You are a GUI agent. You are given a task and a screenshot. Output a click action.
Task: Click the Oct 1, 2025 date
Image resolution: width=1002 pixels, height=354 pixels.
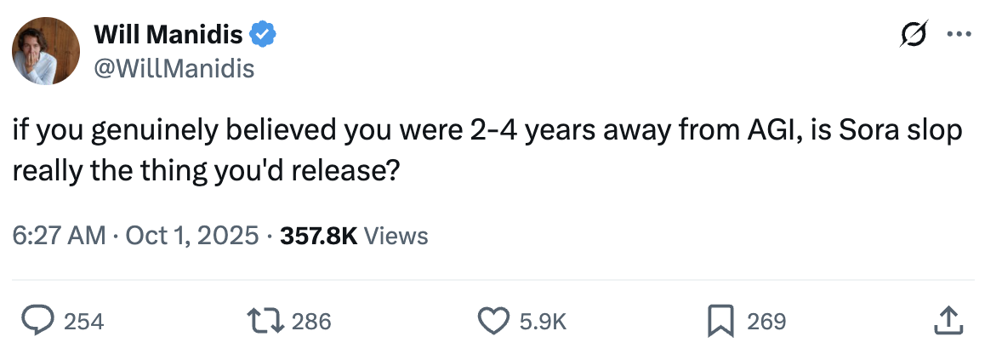point(191,235)
